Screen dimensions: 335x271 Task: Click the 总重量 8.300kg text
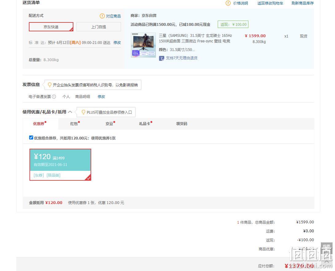44,60
